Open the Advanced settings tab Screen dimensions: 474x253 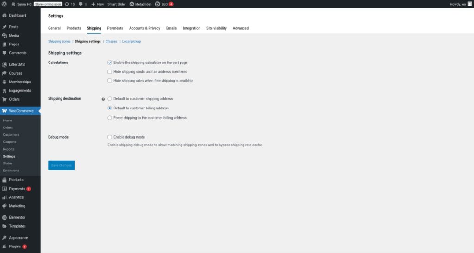(241, 28)
